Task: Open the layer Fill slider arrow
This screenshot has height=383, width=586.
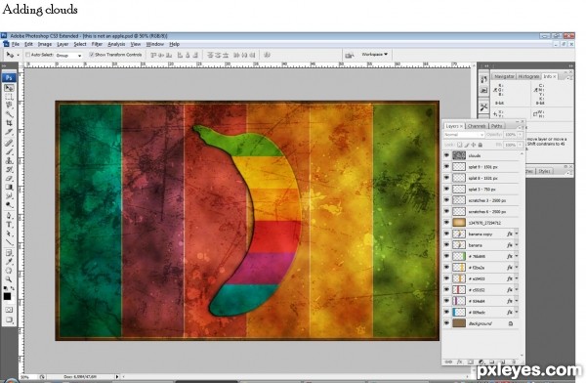Action: (520, 145)
